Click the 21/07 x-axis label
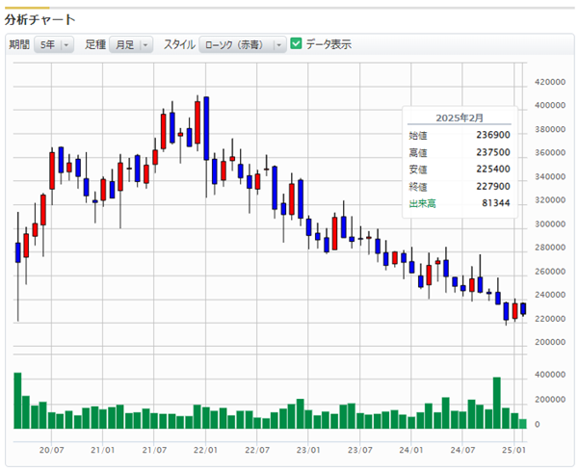This screenshot has height=472, width=579. [154, 450]
